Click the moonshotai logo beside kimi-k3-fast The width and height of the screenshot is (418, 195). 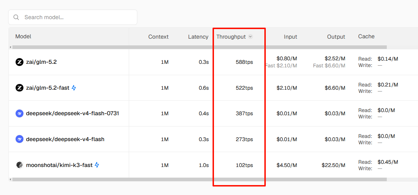(x=20, y=165)
